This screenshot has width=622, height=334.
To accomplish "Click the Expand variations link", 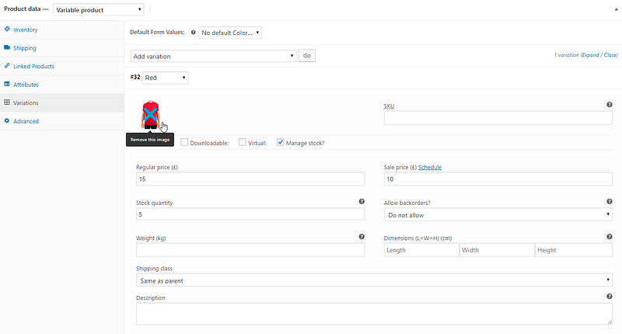I will 590,55.
